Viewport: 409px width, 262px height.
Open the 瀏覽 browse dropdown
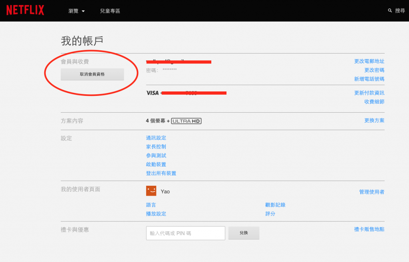click(76, 11)
